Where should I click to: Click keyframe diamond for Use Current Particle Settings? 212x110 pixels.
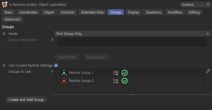click(x=4, y=65)
